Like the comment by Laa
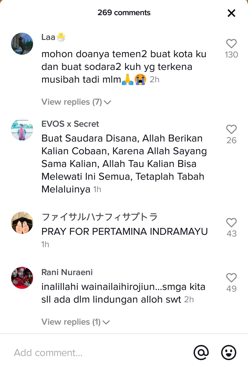 [x=231, y=43]
